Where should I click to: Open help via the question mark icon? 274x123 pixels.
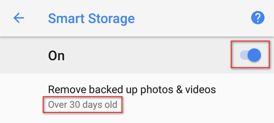tap(258, 18)
